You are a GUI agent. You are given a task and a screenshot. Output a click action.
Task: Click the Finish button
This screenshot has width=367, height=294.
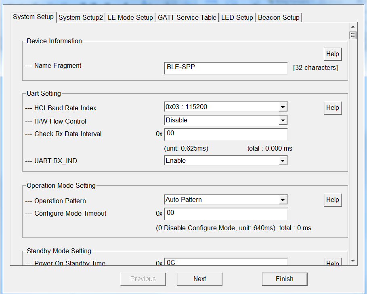pos(284,279)
